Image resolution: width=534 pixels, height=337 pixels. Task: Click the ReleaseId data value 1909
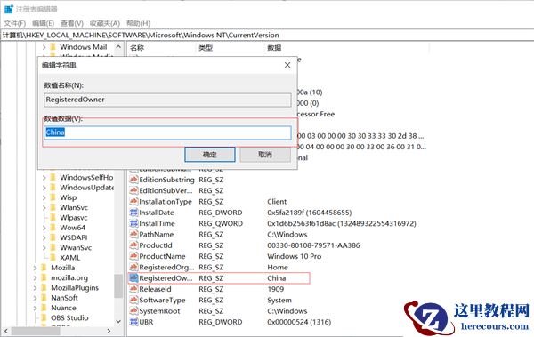pyautogui.click(x=276, y=289)
